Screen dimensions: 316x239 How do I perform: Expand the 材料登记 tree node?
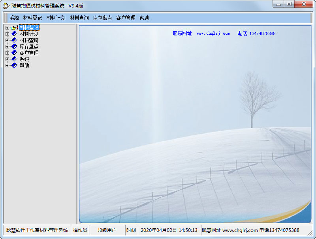pos(7,28)
